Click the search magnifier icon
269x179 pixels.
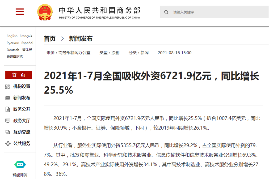pyautogui.click(x=166, y=12)
